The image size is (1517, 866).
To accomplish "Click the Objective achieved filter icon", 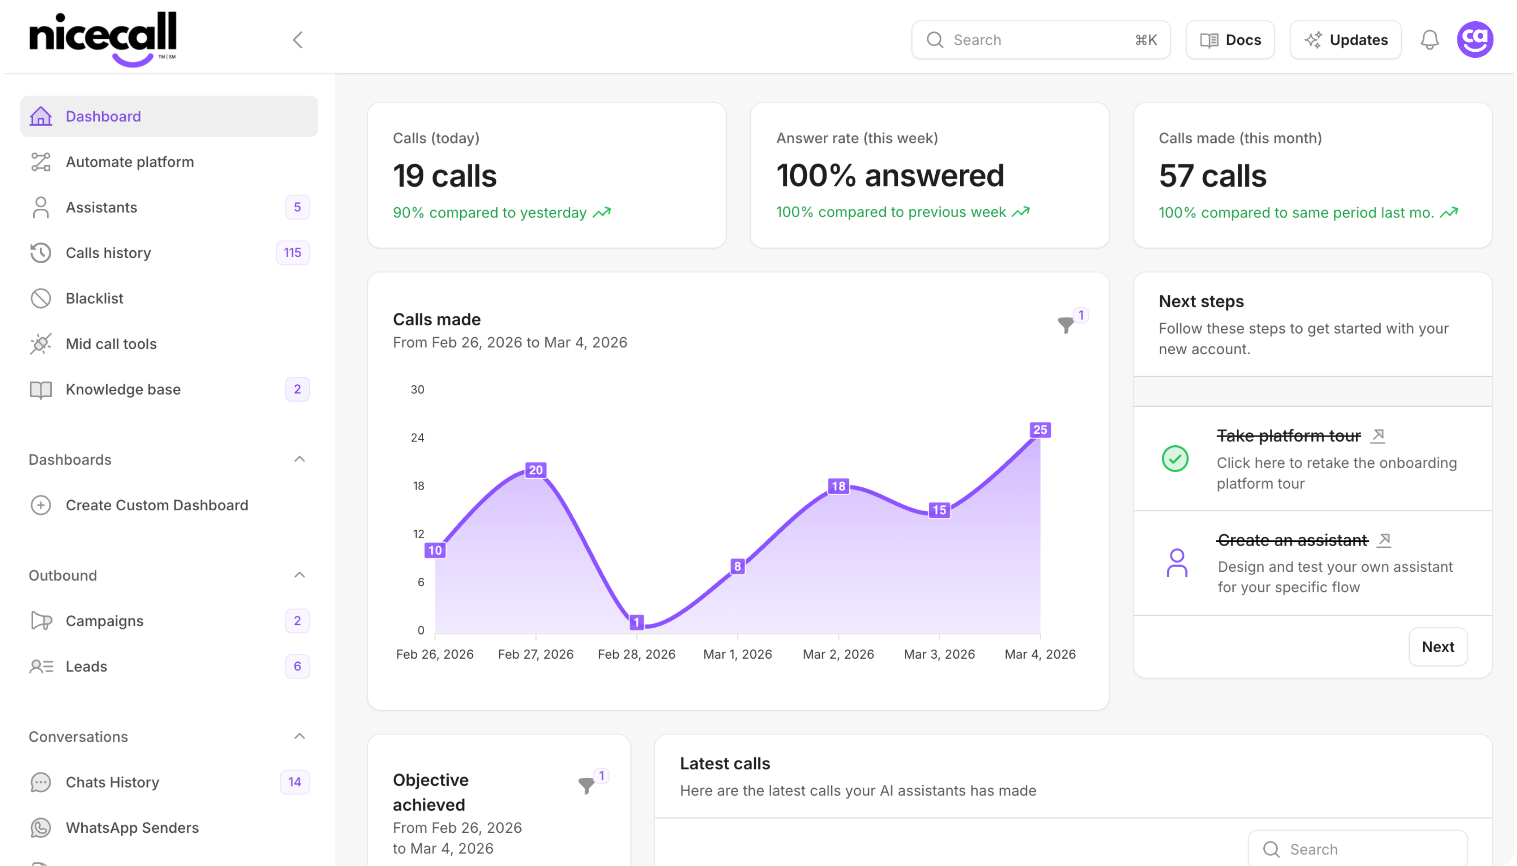I will click(586, 785).
